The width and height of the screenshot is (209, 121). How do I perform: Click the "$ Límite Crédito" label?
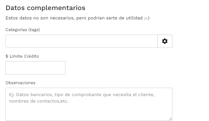click(x=22, y=56)
